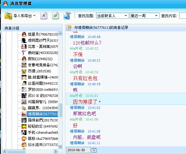Open the calendar date picker icon
This screenshot has height=154, width=186.
pos(94,150)
